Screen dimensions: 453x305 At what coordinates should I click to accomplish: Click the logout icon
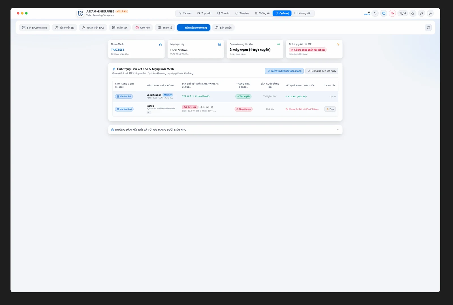430,13
